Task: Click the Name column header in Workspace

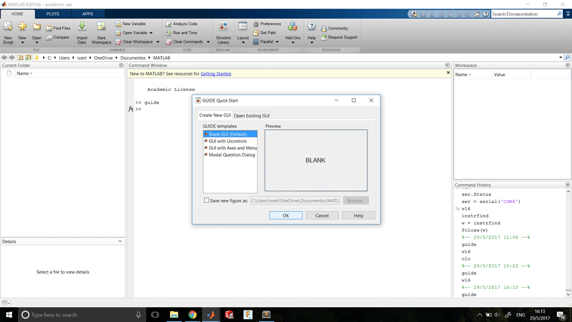Action: coord(473,74)
